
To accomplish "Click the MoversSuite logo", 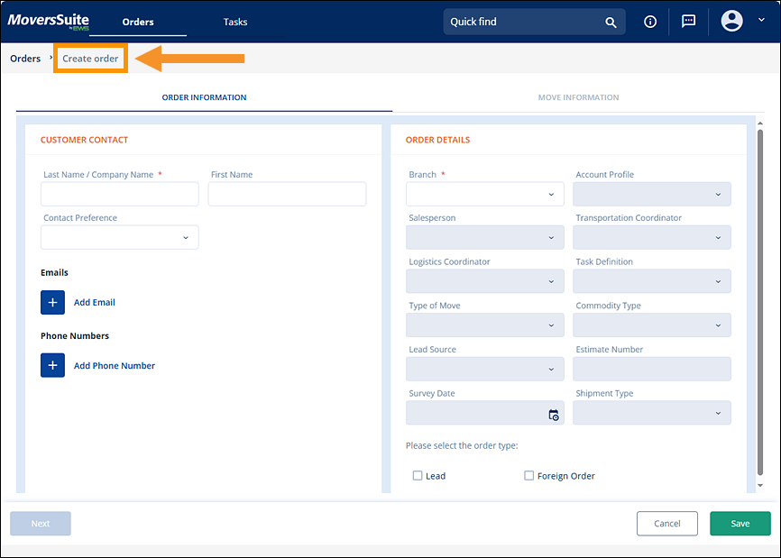I will click(x=48, y=22).
